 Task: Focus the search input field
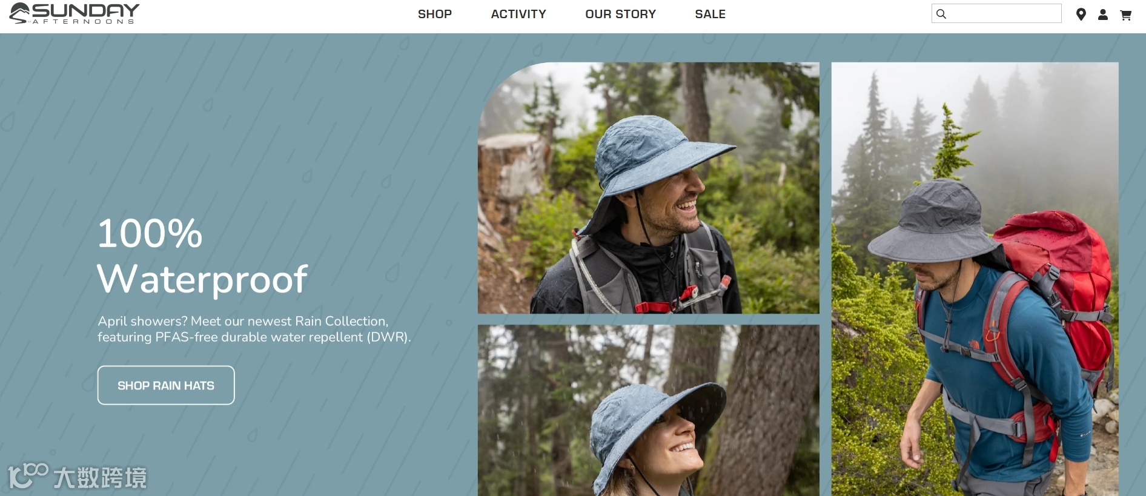(996, 13)
